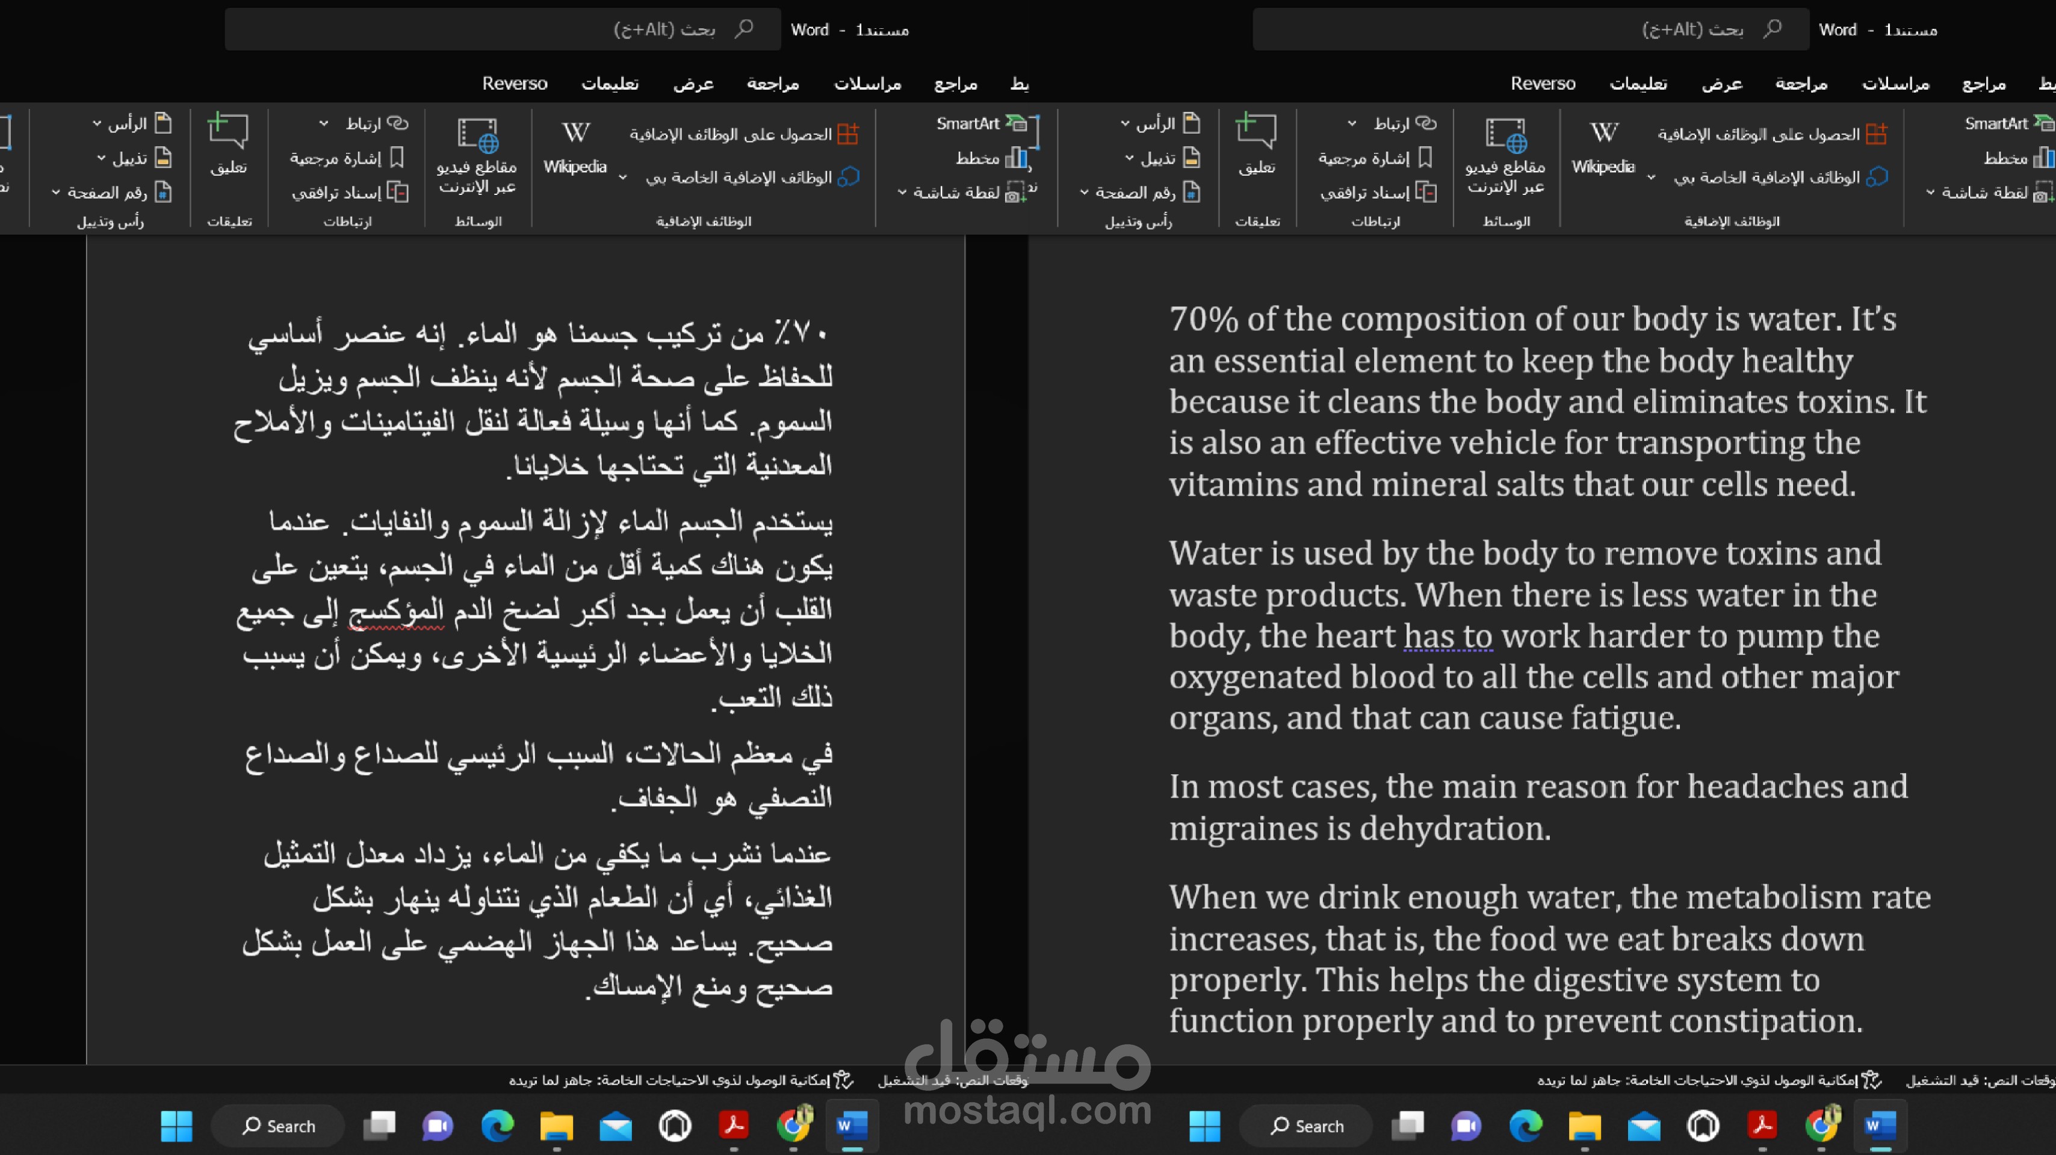Click Bookmark (إشارة مرجعية) in right window
2056x1155 pixels.
[x=1375, y=158]
